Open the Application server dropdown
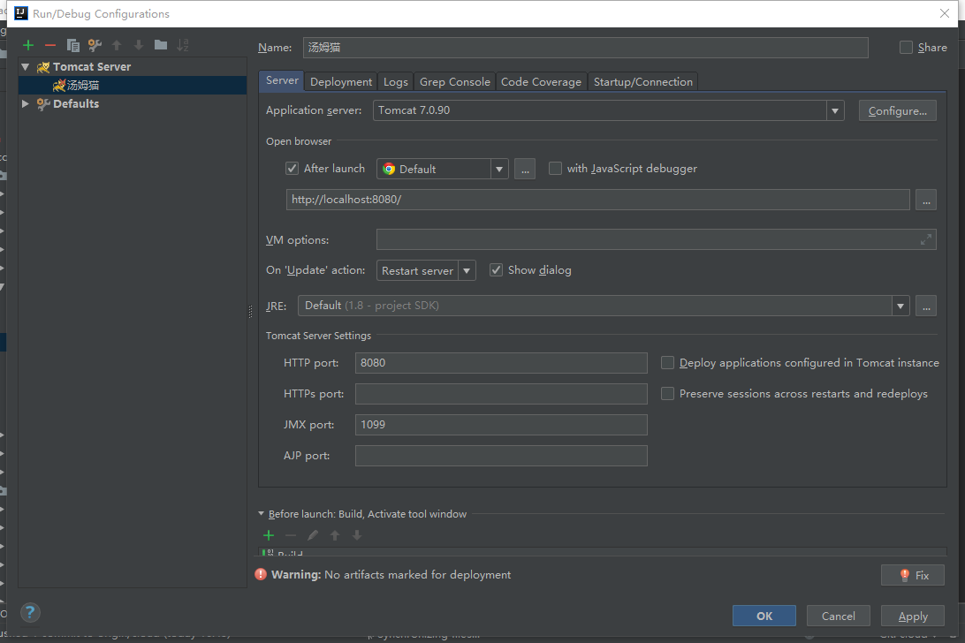965x643 pixels. (835, 110)
